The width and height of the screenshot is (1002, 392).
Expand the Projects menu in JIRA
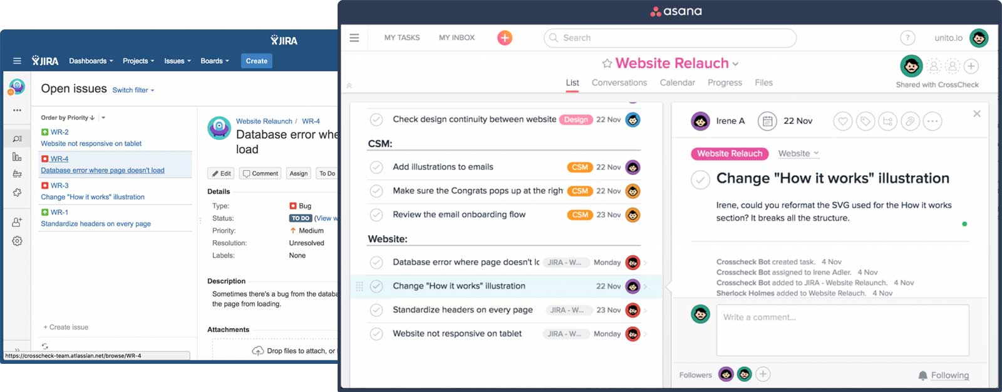point(138,61)
